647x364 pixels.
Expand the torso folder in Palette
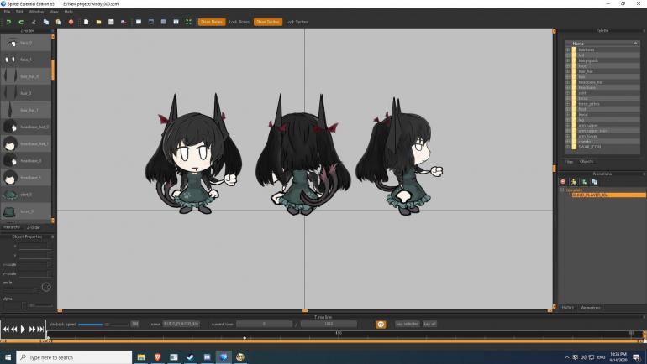[568, 98]
